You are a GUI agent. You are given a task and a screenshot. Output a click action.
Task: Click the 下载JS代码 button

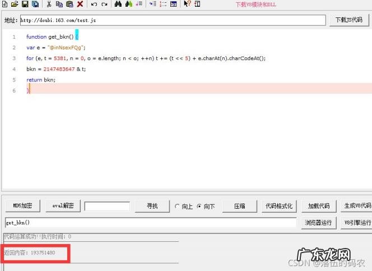point(349,20)
